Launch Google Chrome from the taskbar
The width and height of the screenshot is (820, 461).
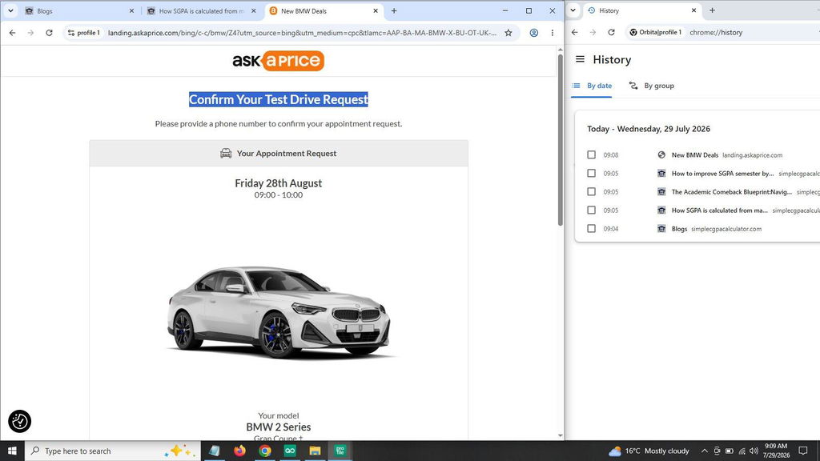[264, 451]
